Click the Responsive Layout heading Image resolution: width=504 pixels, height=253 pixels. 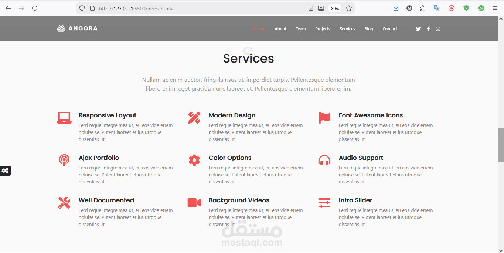point(108,115)
